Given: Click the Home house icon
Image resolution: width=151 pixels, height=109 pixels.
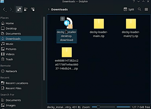Looking at the screenshot, I should point(3,23).
